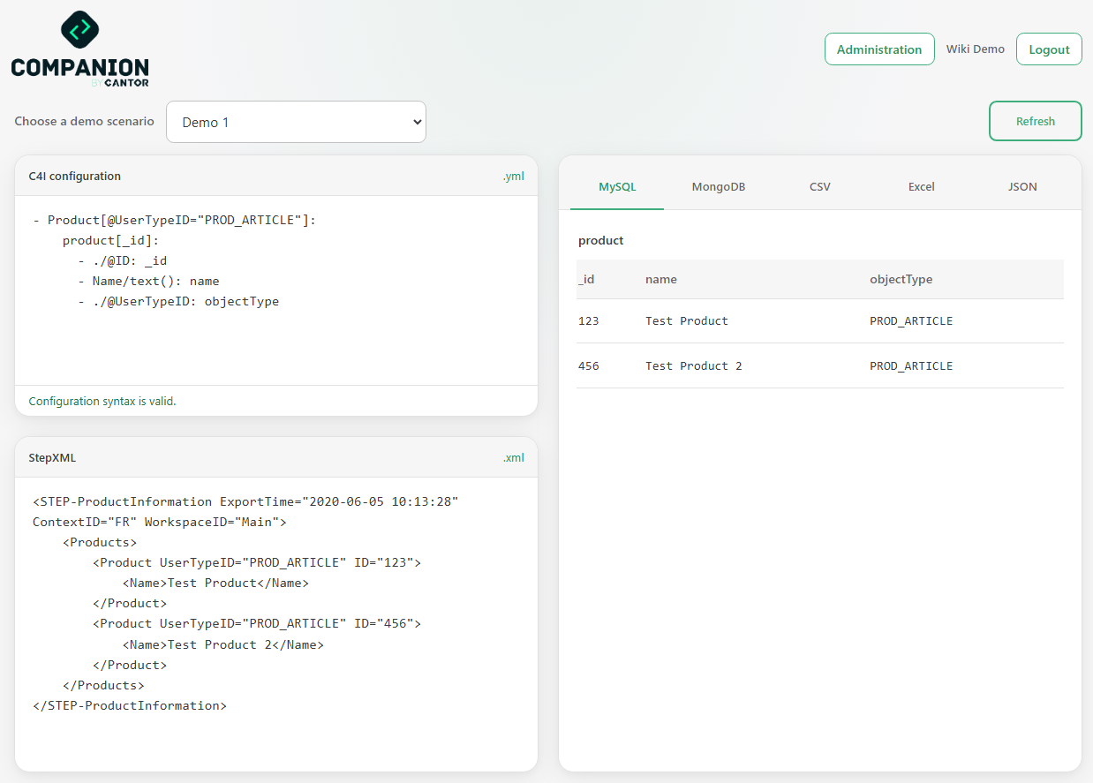This screenshot has width=1093, height=783.
Task: Open the Administration page
Action: tap(879, 49)
